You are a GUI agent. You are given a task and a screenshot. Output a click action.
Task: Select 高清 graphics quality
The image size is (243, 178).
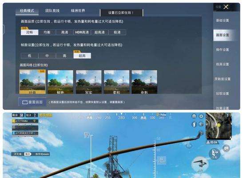point(64,32)
